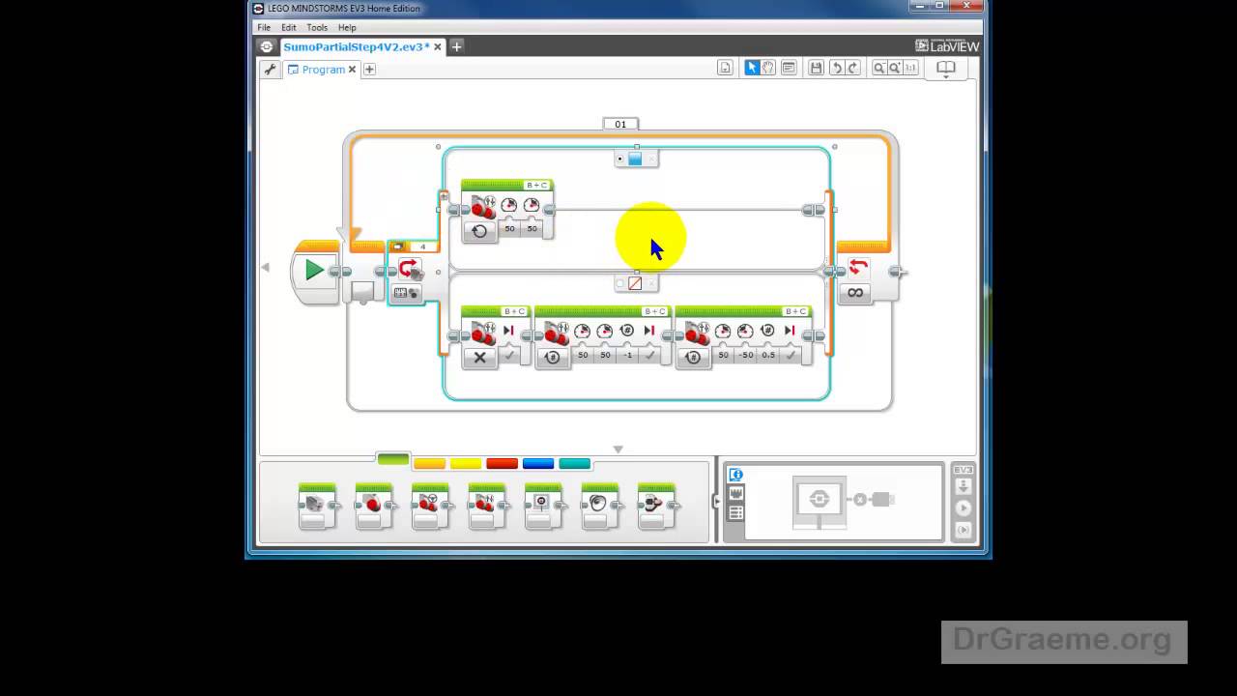This screenshot has width=1237, height=696.
Task: Save the project with floppy icon
Action: click(817, 68)
